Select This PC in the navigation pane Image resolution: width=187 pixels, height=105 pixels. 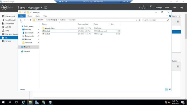pyautogui.click(x=29, y=47)
